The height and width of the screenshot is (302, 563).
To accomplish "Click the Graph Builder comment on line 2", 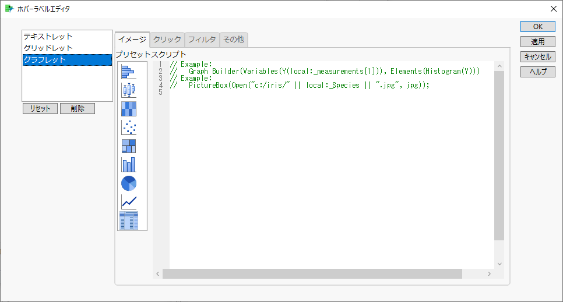I will point(325,72).
